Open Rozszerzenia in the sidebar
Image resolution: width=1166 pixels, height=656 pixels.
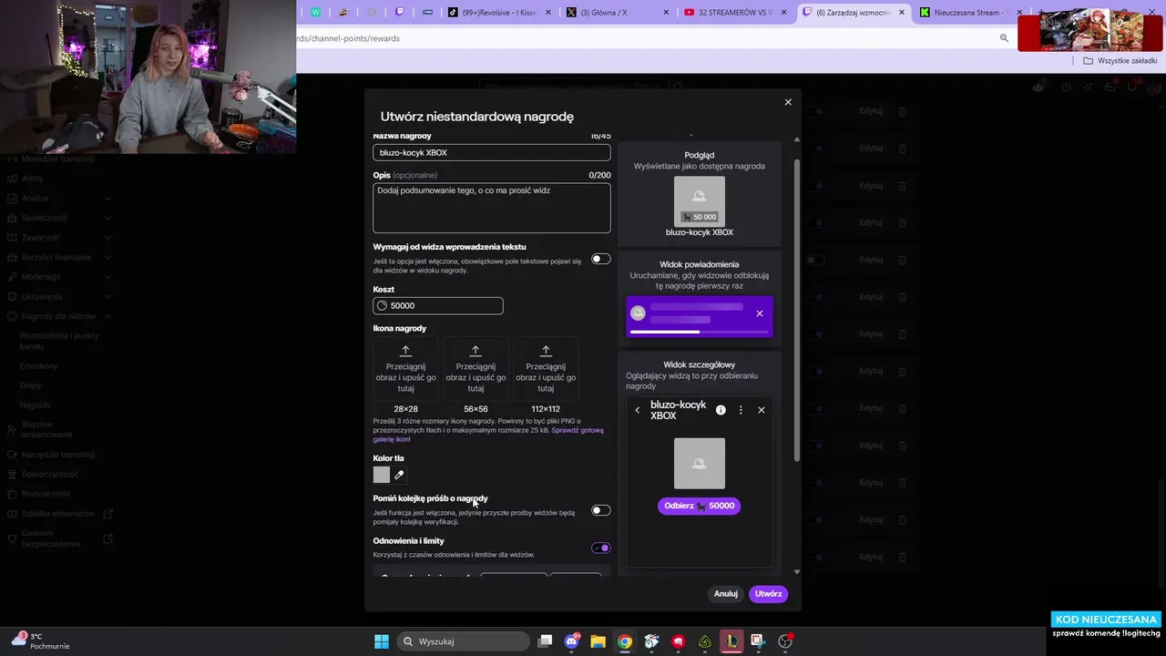46,493
